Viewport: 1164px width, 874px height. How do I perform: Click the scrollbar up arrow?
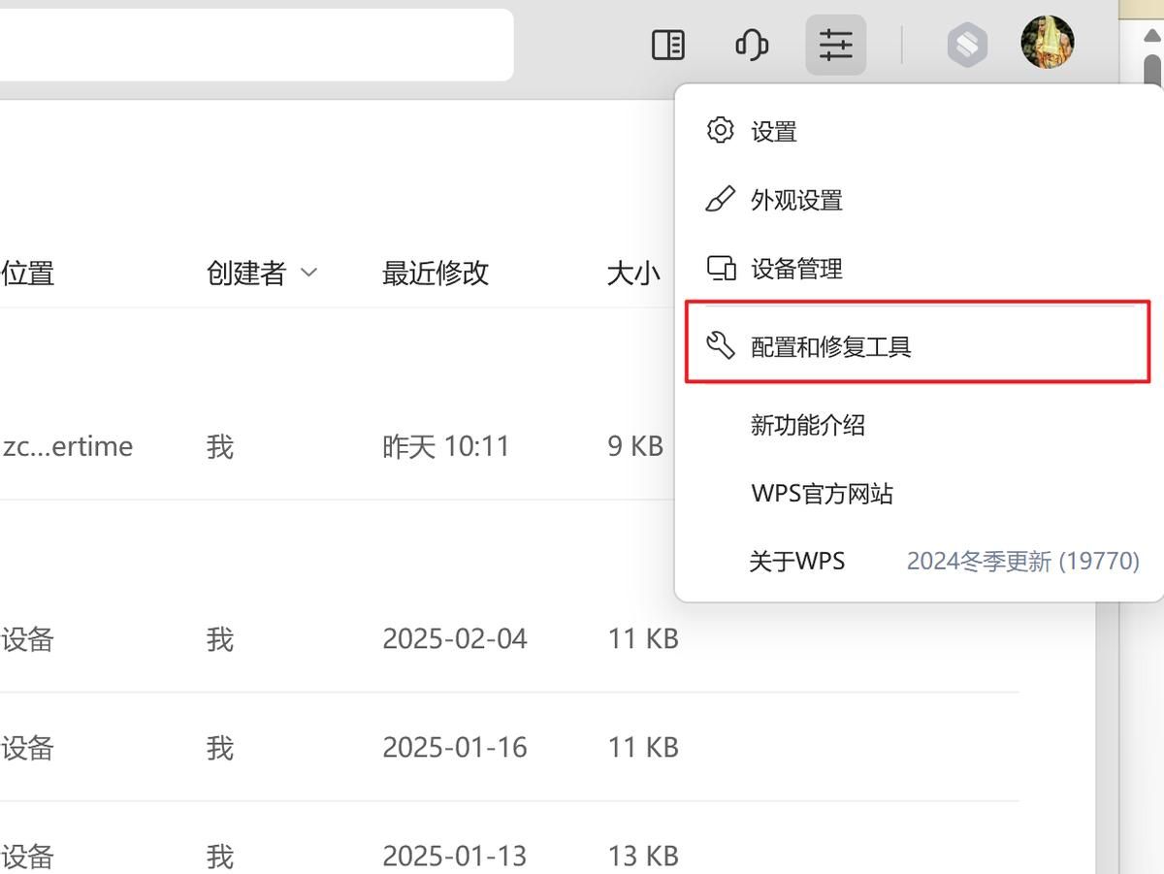click(1150, 37)
